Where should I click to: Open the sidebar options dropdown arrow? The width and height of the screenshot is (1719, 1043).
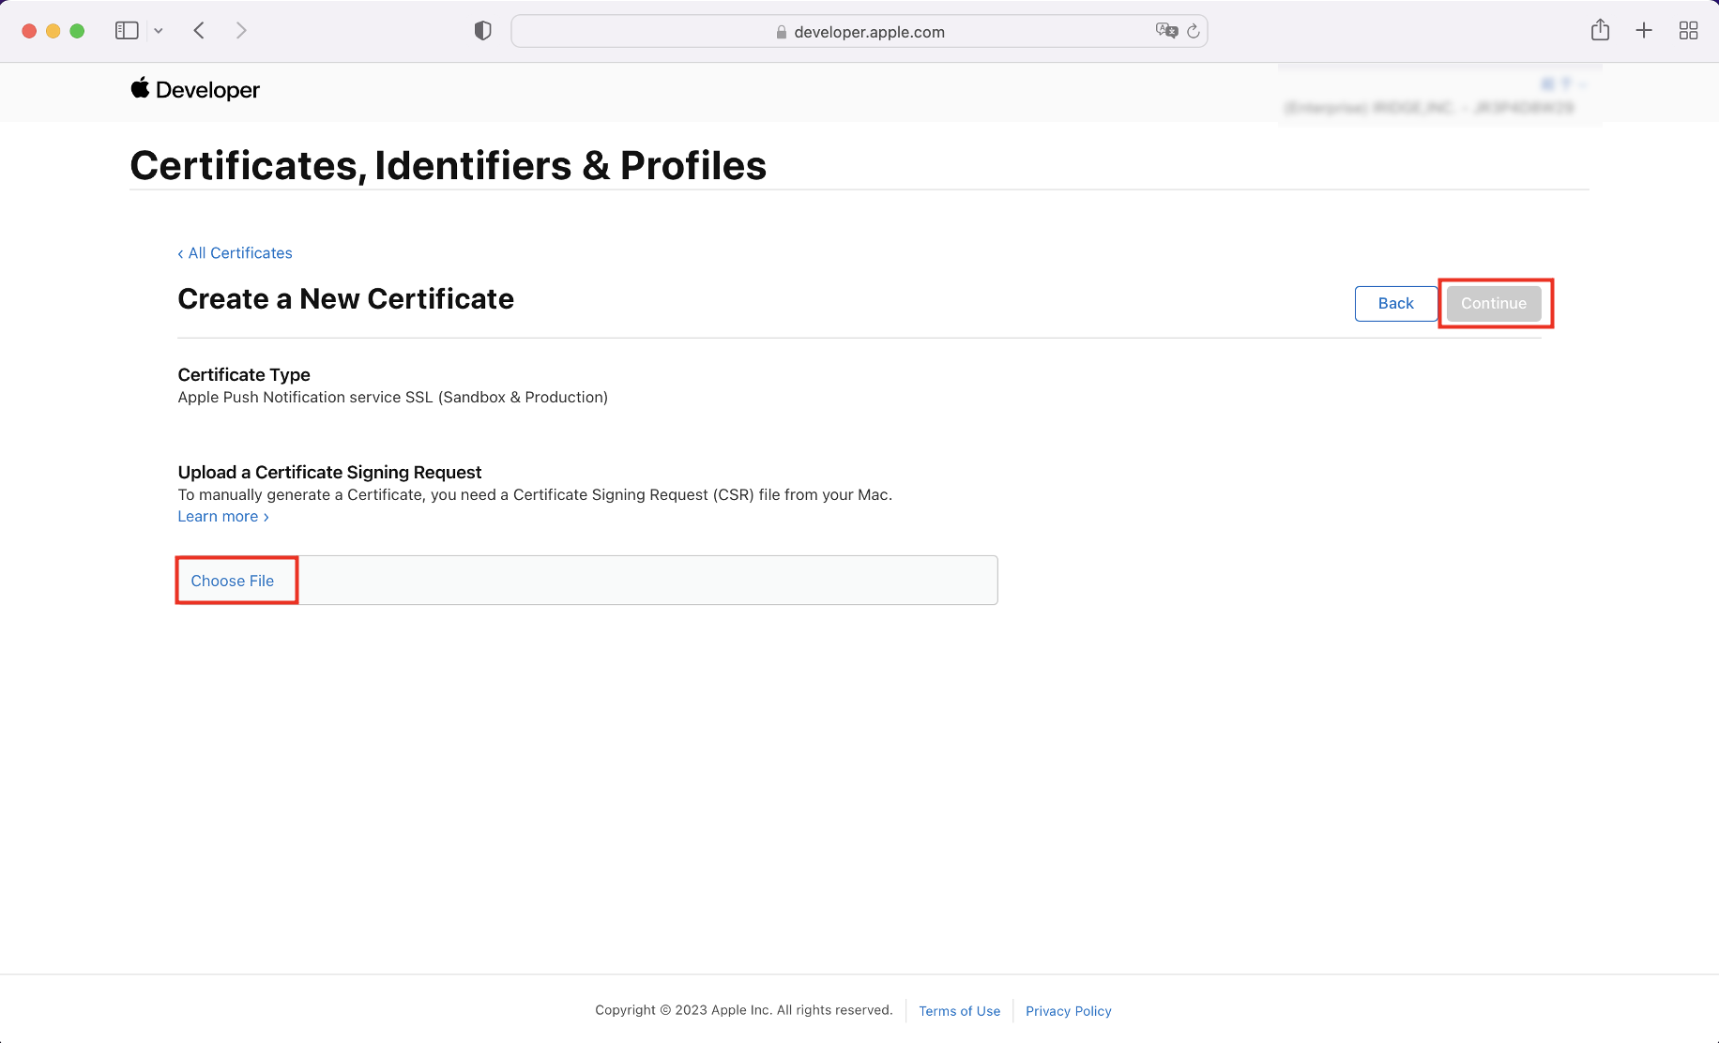[x=159, y=31]
